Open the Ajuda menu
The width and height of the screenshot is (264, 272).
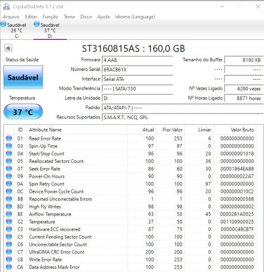104,17
